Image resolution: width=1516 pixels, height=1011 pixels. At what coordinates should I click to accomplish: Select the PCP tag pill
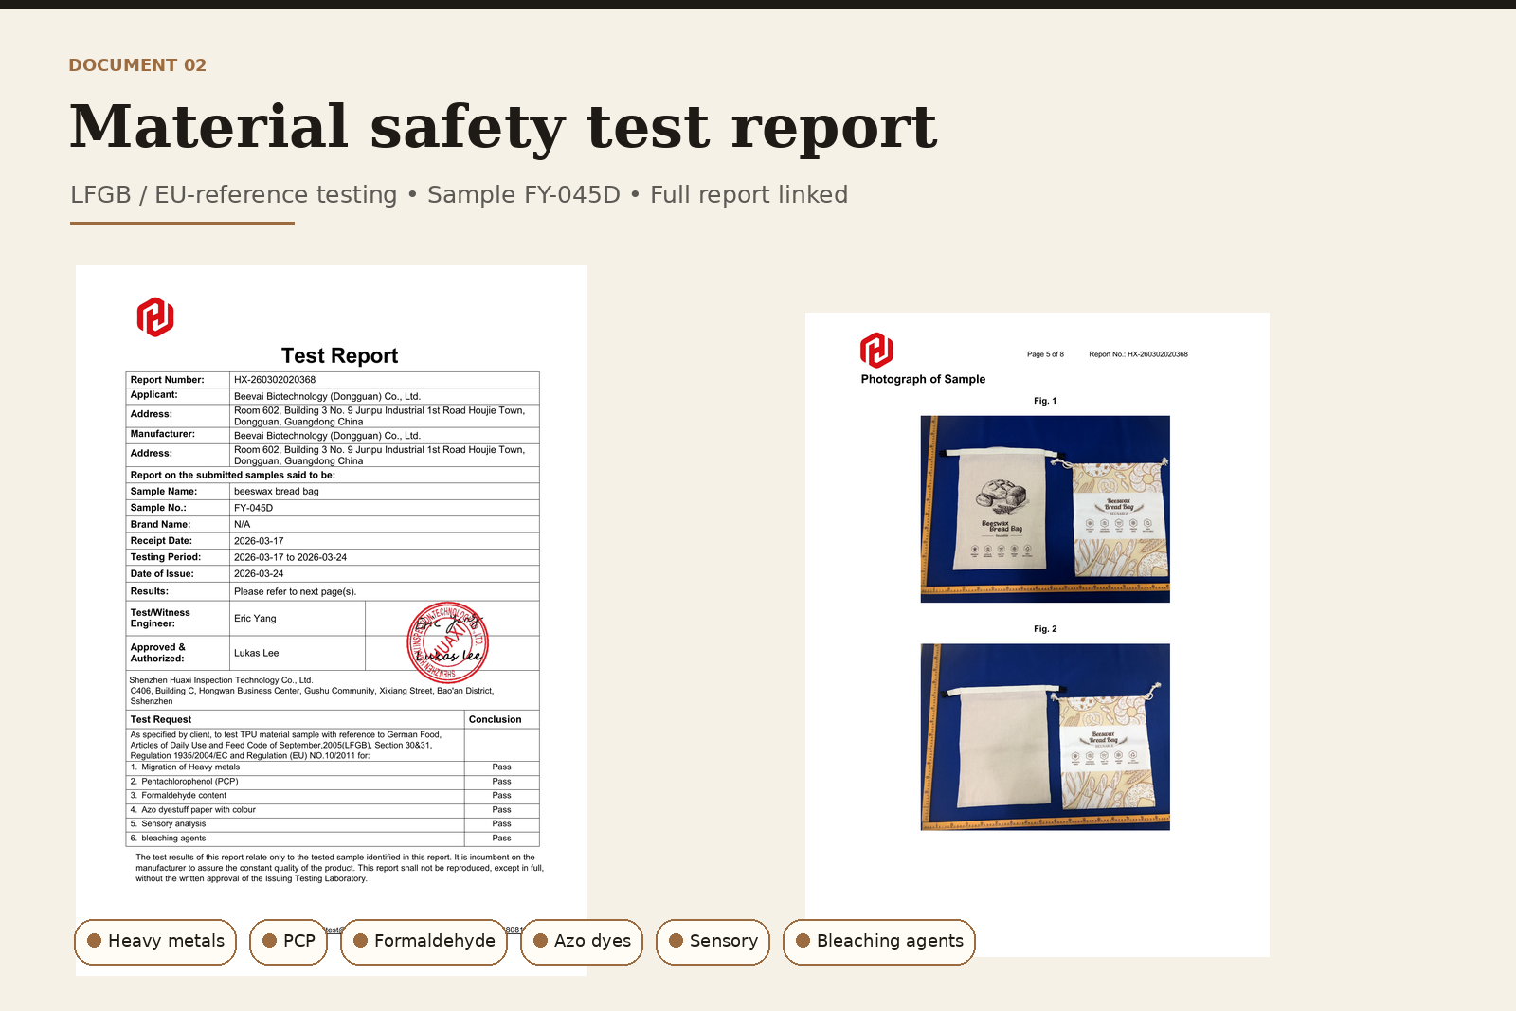(x=288, y=942)
